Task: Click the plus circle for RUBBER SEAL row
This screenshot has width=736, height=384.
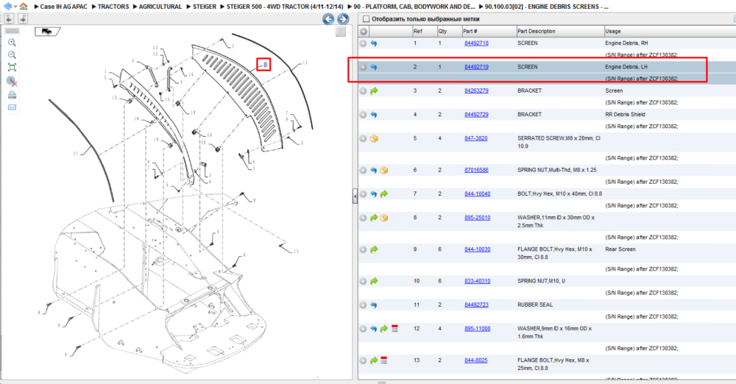Action: click(364, 305)
